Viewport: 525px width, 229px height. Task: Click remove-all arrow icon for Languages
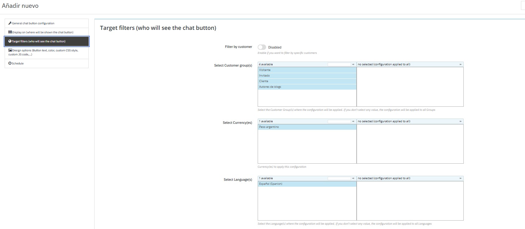click(460, 178)
